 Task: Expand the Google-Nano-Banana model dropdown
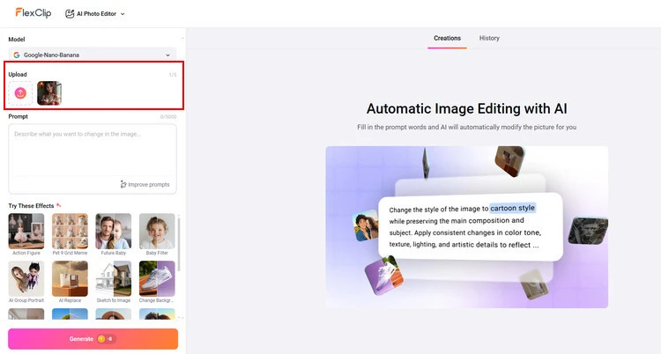click(x=93, y=55)
